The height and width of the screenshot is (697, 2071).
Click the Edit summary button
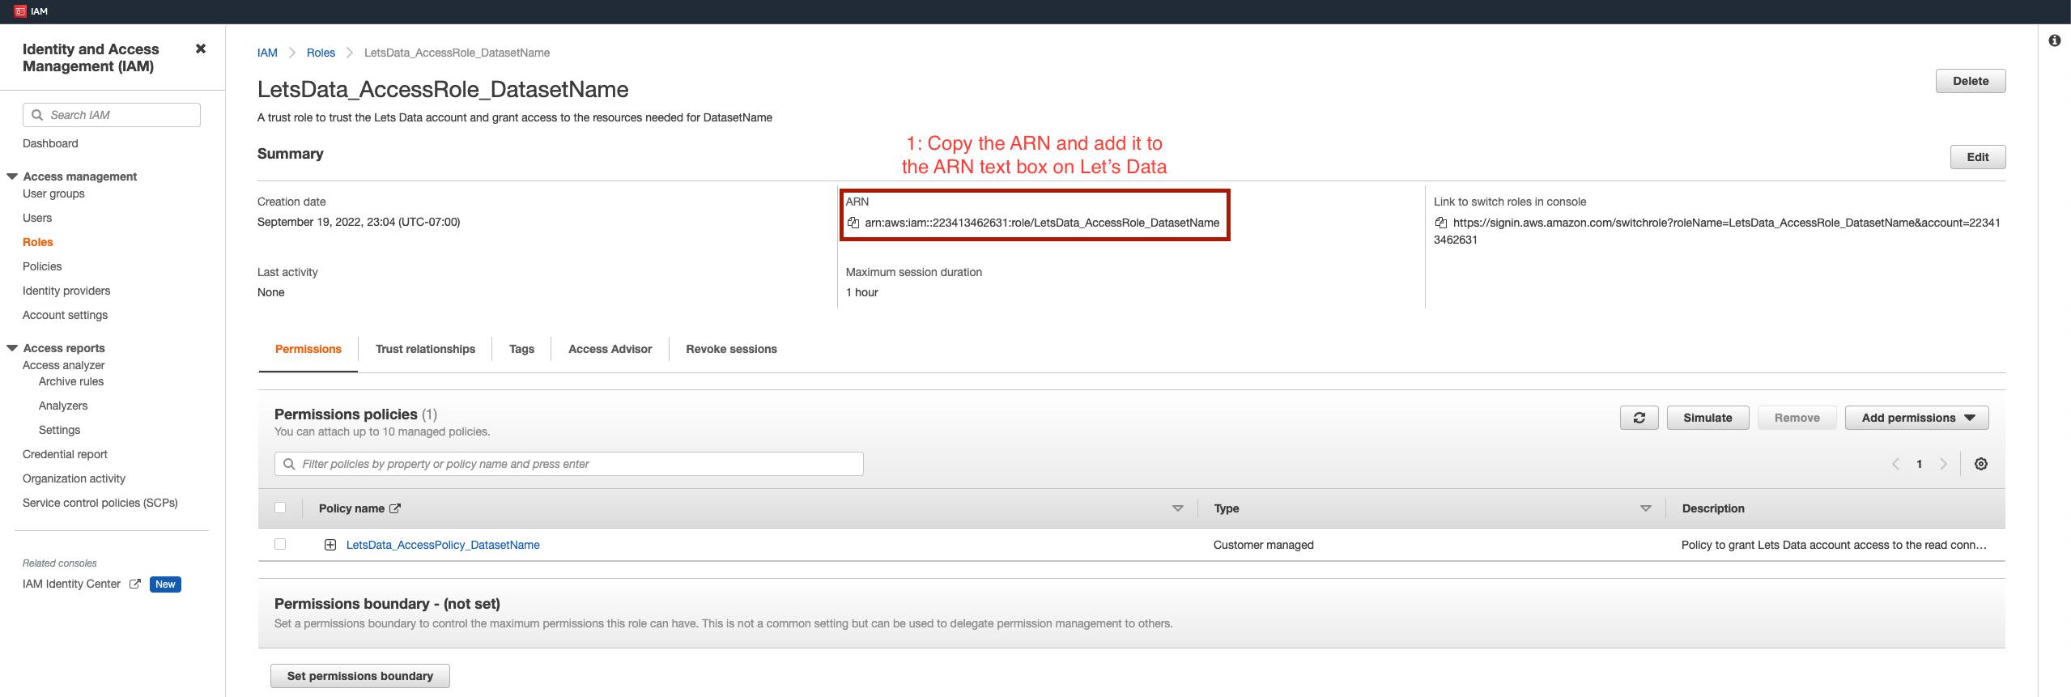(1978, 157)
